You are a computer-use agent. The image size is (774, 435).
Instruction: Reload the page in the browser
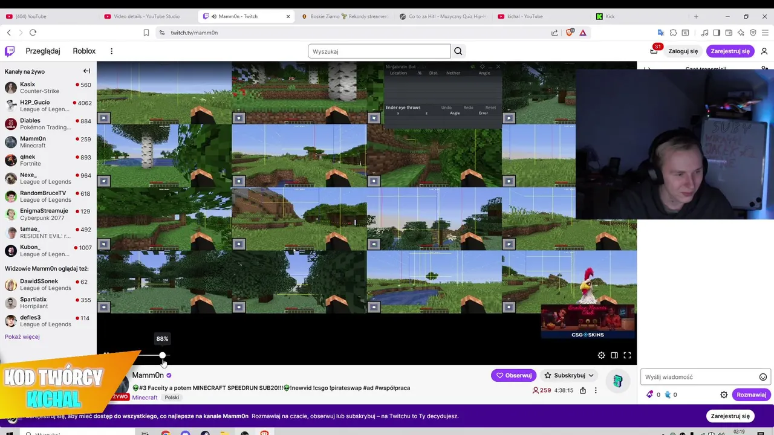(33, 33)
